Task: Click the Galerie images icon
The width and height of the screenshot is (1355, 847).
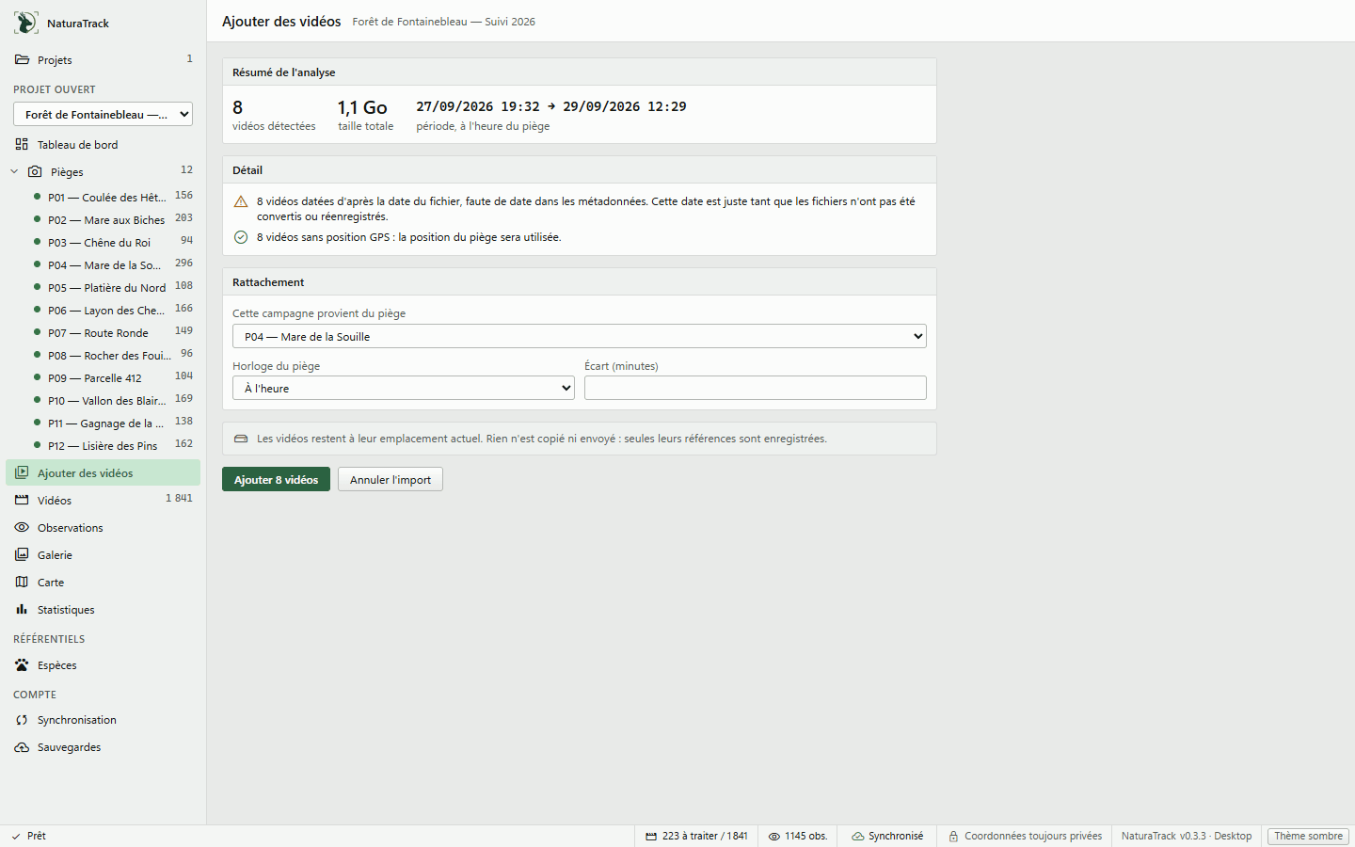Action: tap(22, 554)
